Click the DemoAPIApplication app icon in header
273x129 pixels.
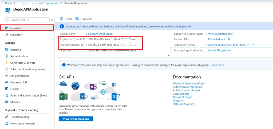8,10
